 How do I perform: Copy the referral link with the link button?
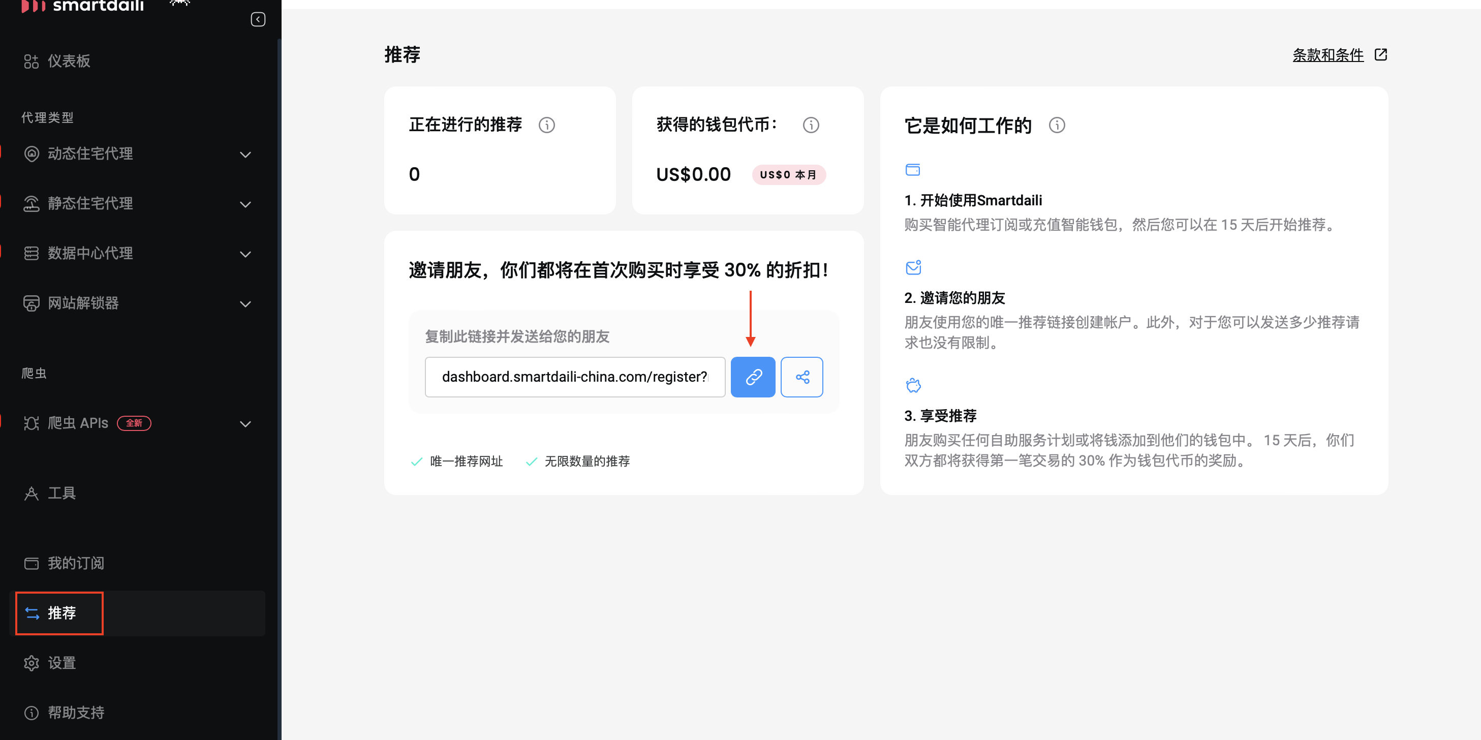point(753,377)
